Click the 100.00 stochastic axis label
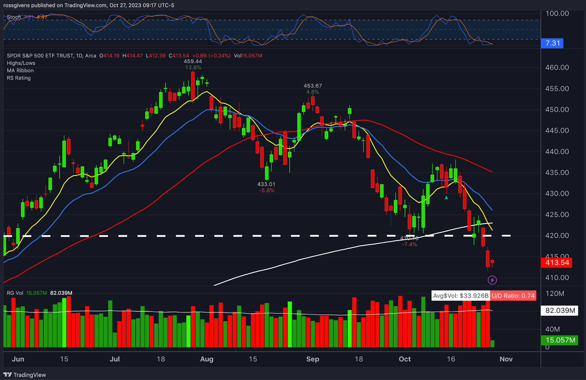Screen dimensions: 586x380 pyautogui.click(x=557, y=14)
